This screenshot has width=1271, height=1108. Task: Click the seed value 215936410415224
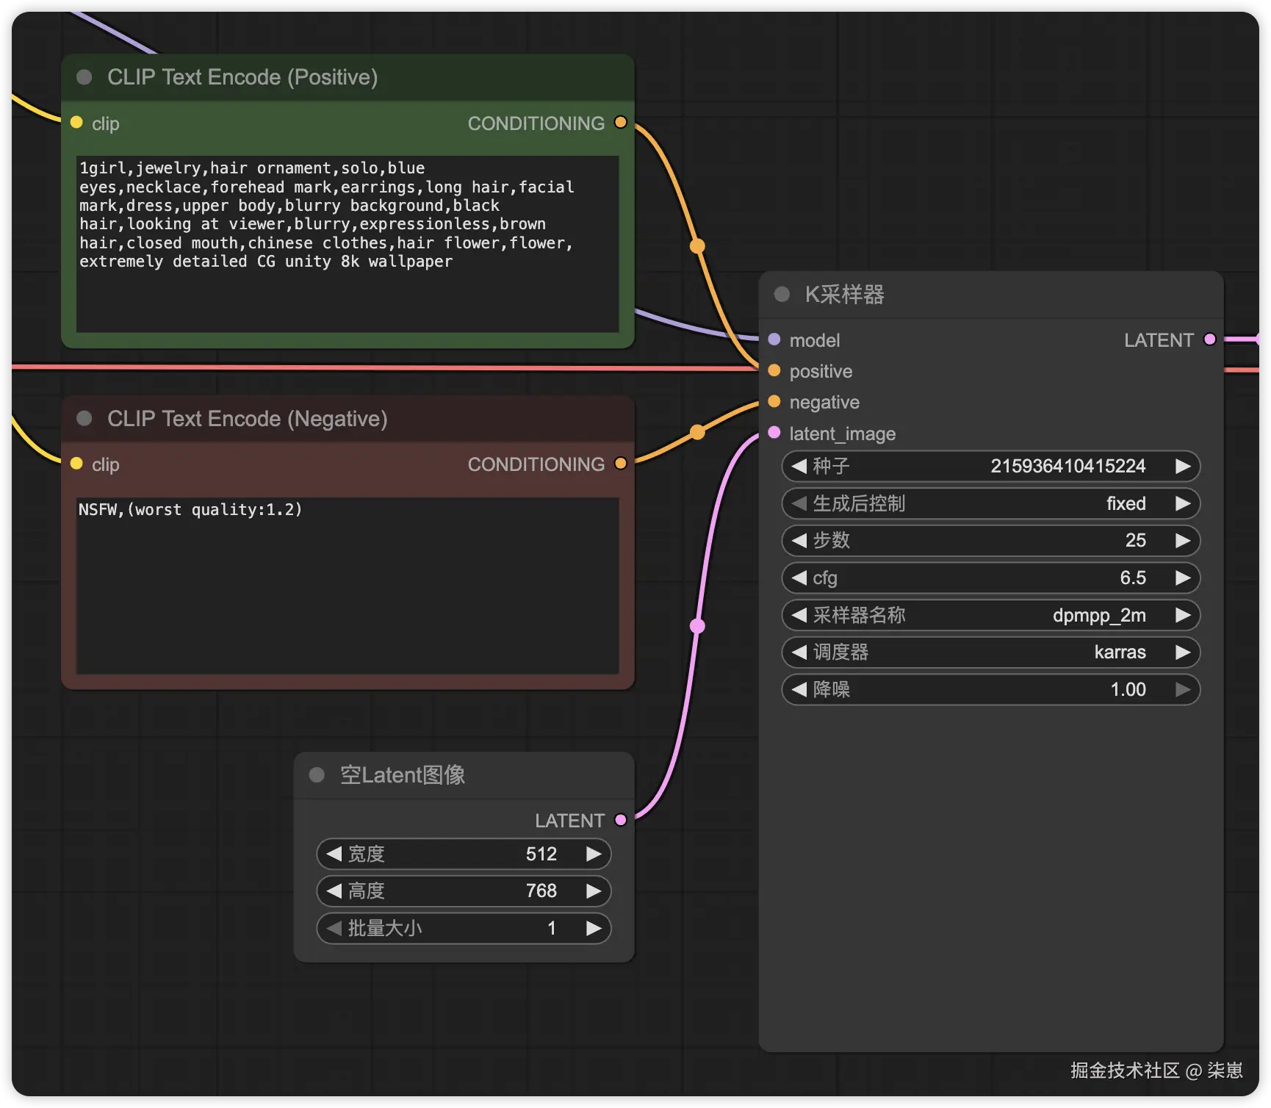1067,466
